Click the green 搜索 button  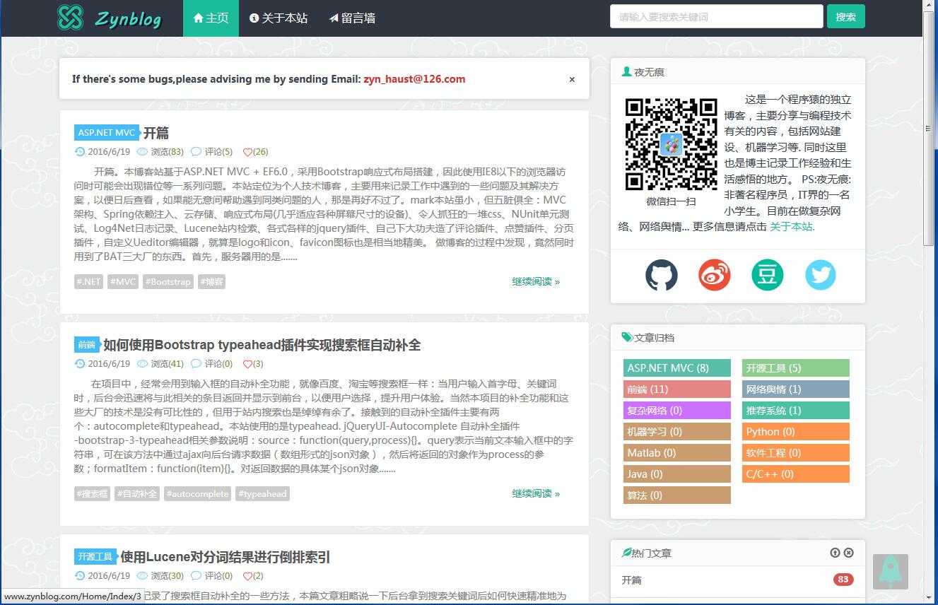pos(845,16)
